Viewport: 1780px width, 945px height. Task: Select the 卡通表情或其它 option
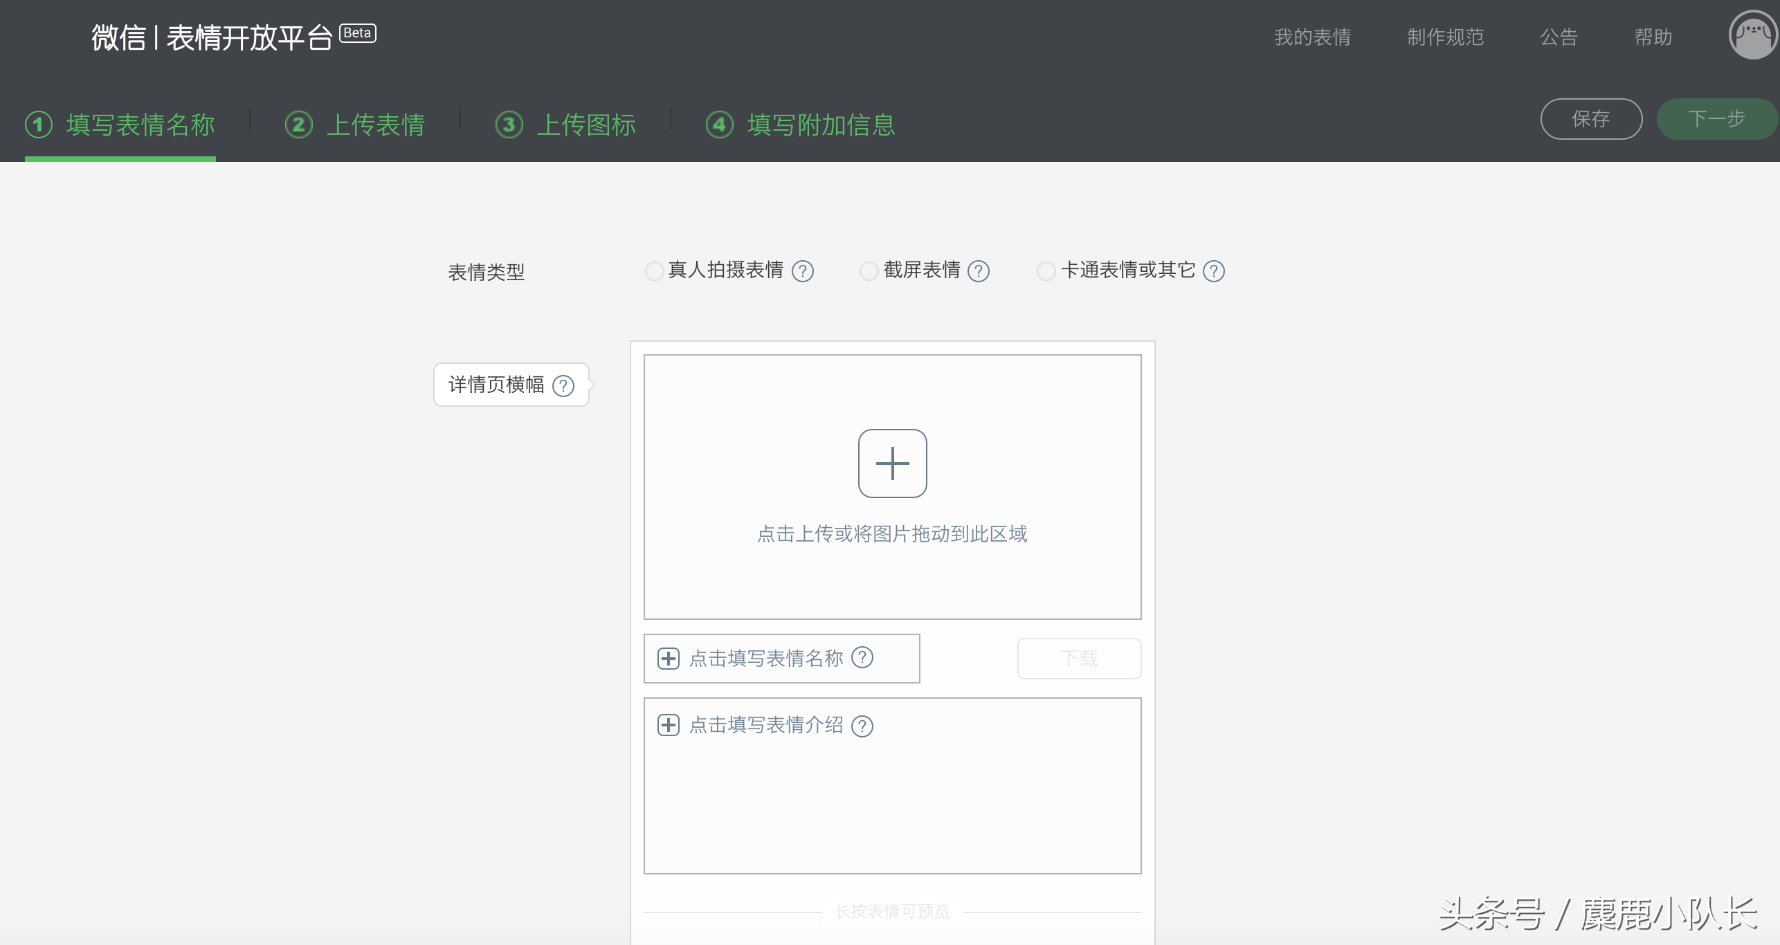point(1045,271)
